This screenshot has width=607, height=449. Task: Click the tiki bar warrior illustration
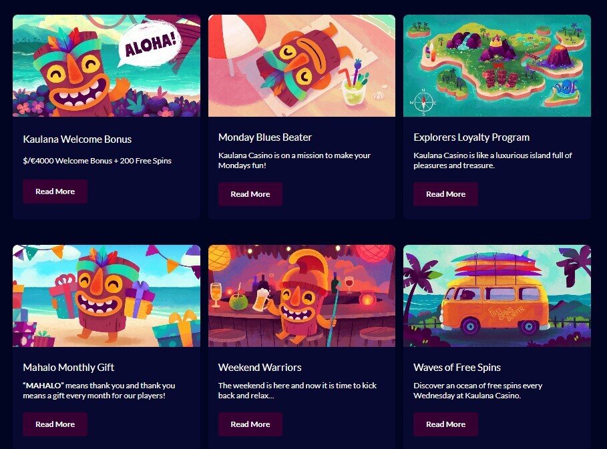302,296
